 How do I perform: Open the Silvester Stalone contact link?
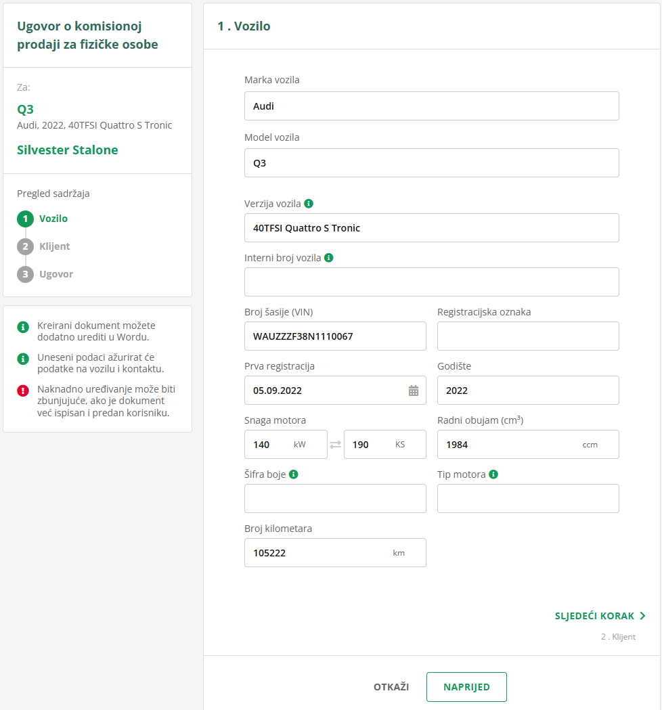[68, 150]
